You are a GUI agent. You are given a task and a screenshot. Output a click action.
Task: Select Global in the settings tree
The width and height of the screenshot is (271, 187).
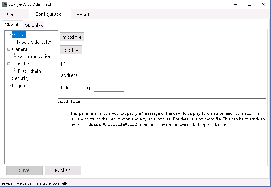click(x=19, y=34)
